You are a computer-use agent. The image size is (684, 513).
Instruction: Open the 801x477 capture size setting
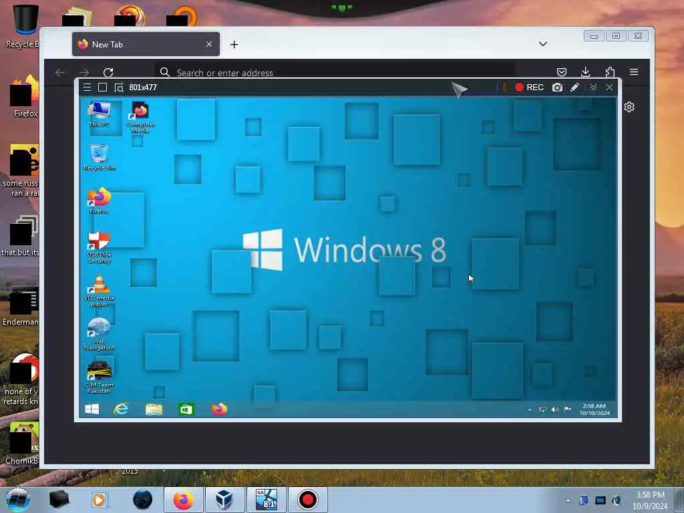click(x=143, y=88)
